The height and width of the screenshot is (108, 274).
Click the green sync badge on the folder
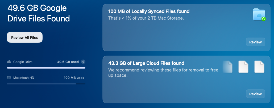tap(264, 19)
